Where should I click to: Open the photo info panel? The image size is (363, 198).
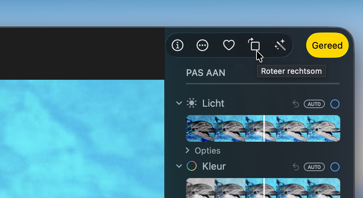(178, 45)
